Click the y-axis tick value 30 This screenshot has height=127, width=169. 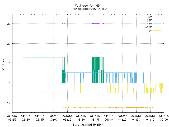click(x=9, y=24)
